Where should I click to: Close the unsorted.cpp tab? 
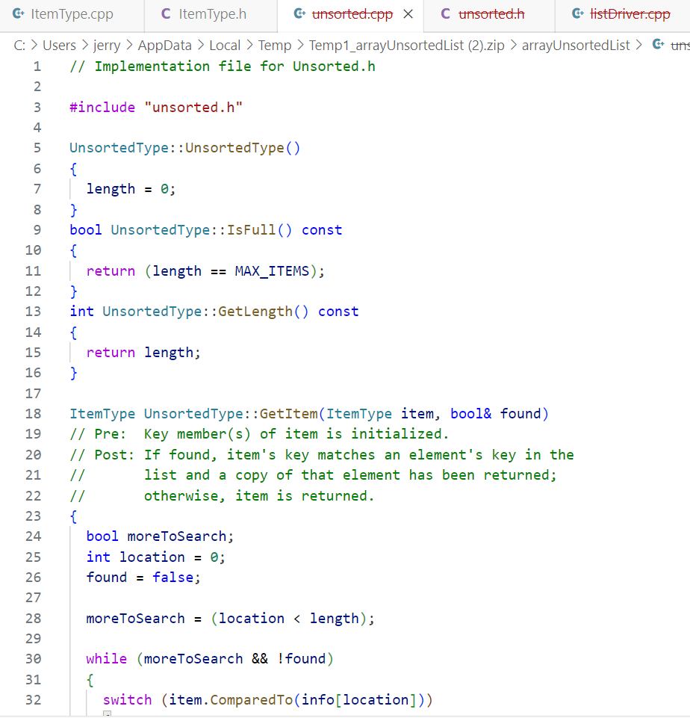[407, 13]
